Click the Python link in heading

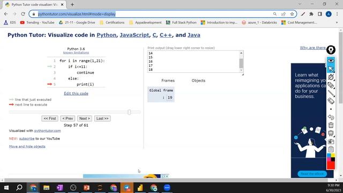pyautogui.click(x=106, y=35)
